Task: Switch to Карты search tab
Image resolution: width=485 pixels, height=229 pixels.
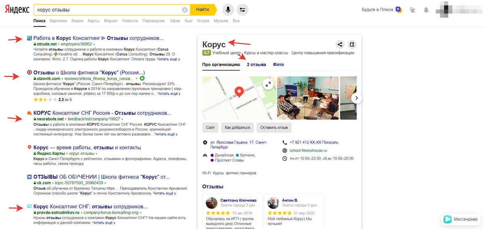Action: (93, 21)
